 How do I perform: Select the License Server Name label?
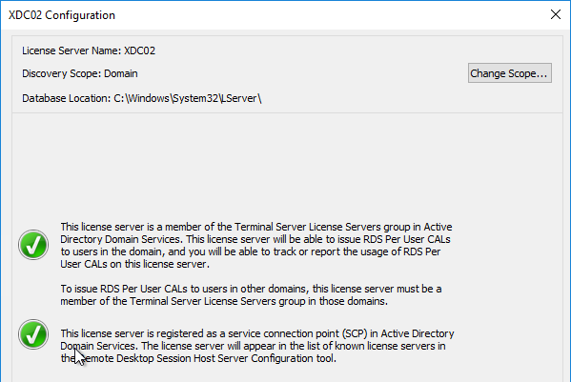(71, 50)
